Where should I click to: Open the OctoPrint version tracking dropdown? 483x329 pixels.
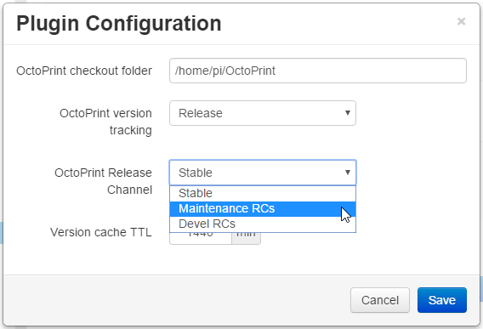263,113
